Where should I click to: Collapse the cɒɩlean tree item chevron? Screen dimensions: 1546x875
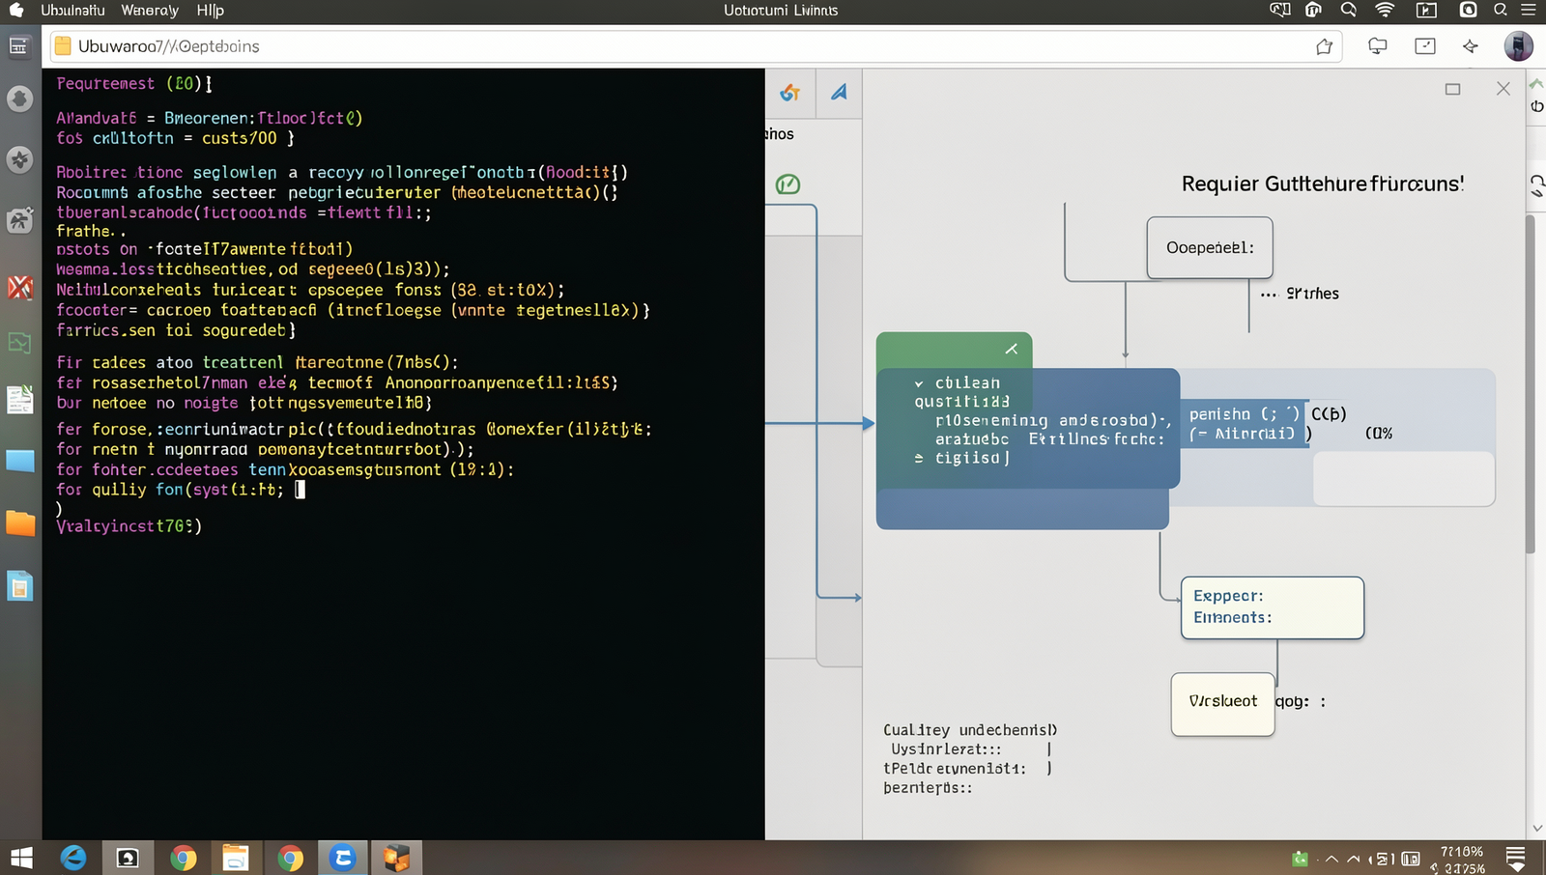click(x=919, y=383)
